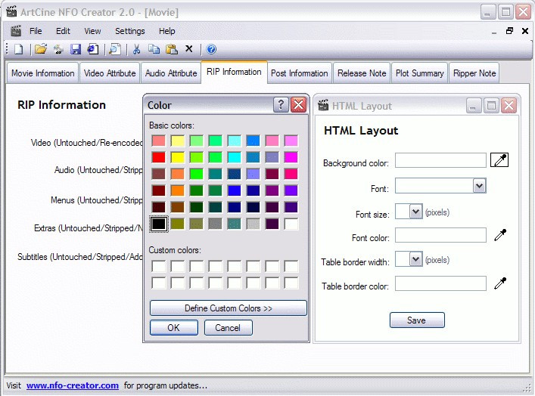Select pure blue swatch in fourth row
The width and height of the screenshot is (535, 396).
(234, 190)
